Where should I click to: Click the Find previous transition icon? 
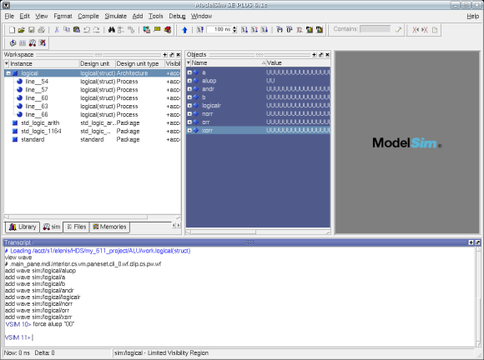click(x=416, y=30)
